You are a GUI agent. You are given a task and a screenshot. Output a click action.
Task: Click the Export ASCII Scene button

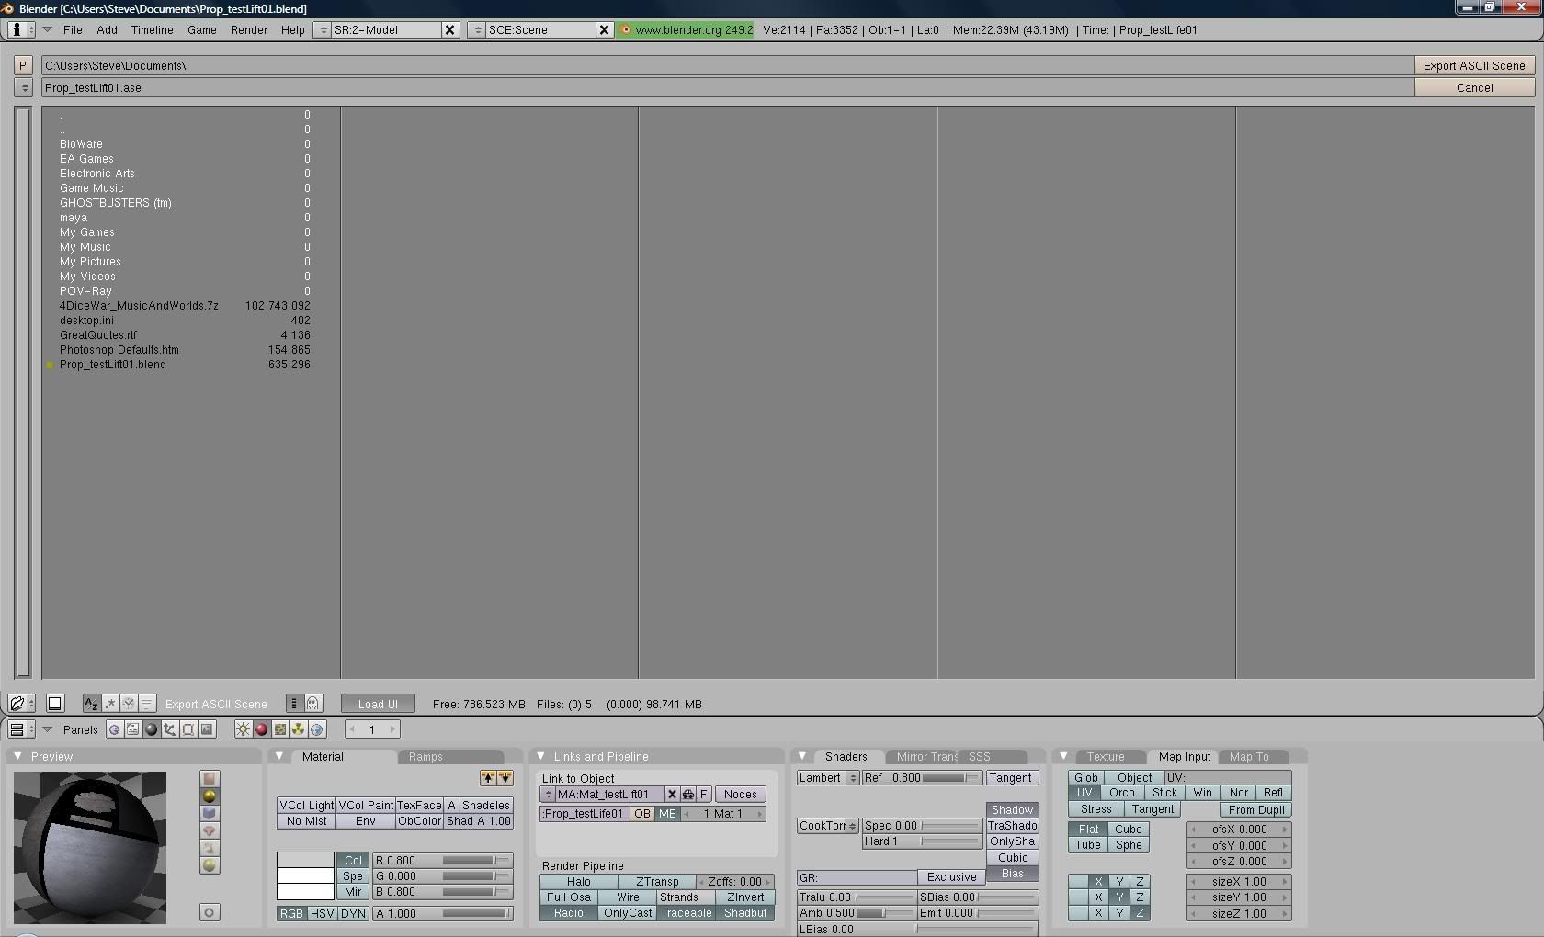pyautogui.click(x=1473, y=65)
